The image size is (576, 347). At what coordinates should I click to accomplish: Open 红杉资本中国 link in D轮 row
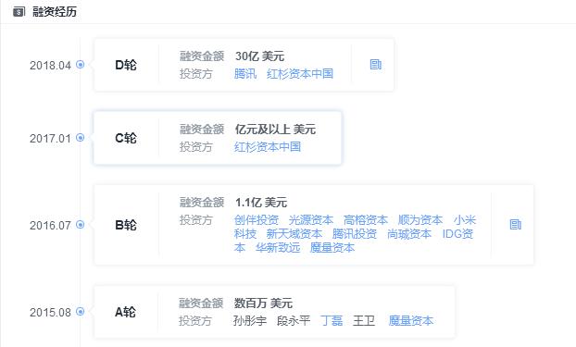pos(300,74)
